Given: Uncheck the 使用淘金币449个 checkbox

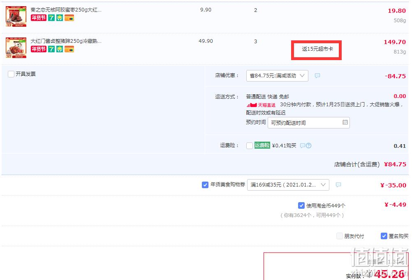Looking at the screenshot, I should point(301,205).
